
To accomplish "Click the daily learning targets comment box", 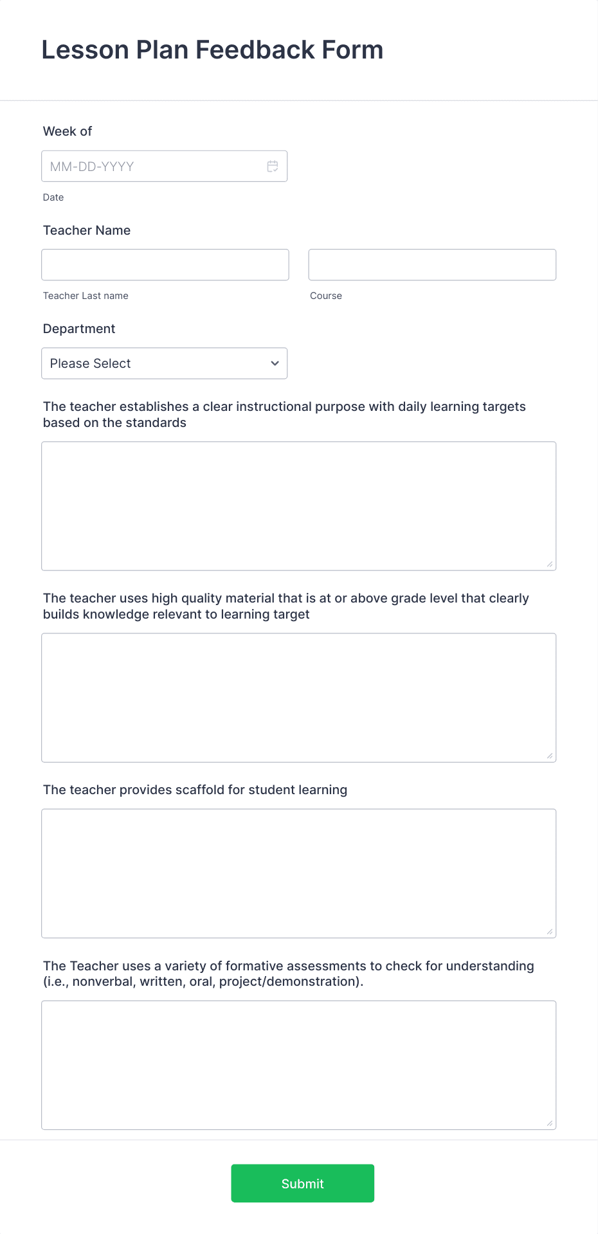I will click(x=299, y=505).
